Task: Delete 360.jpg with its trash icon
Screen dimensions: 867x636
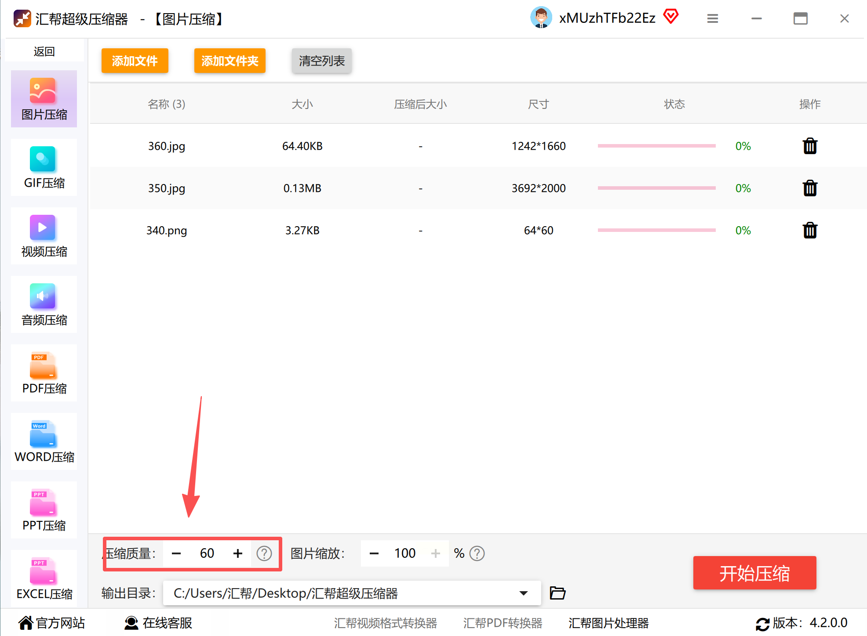Action: pos(809,146)
